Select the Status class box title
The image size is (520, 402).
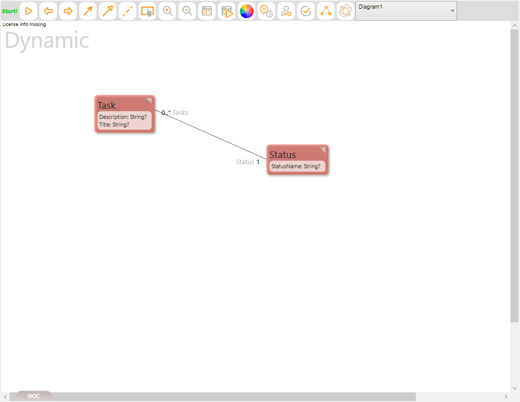point(283,155)
